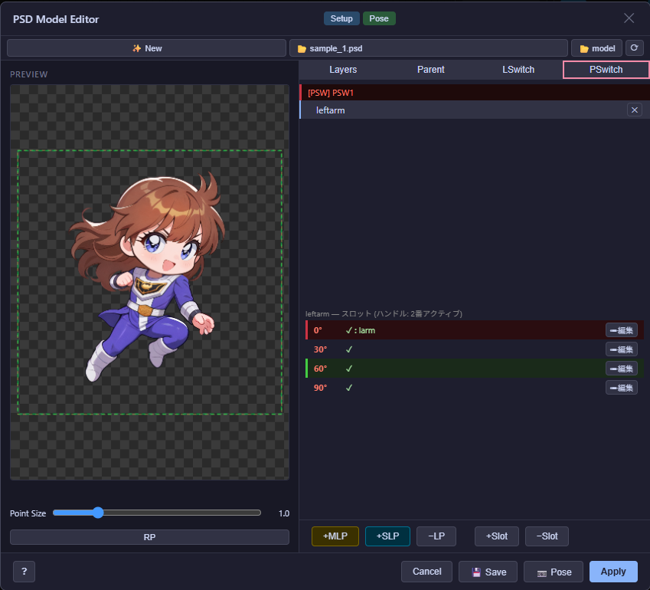Click the RP button
The height and width of the screenshot is (590, 650).
click(149, 537)
